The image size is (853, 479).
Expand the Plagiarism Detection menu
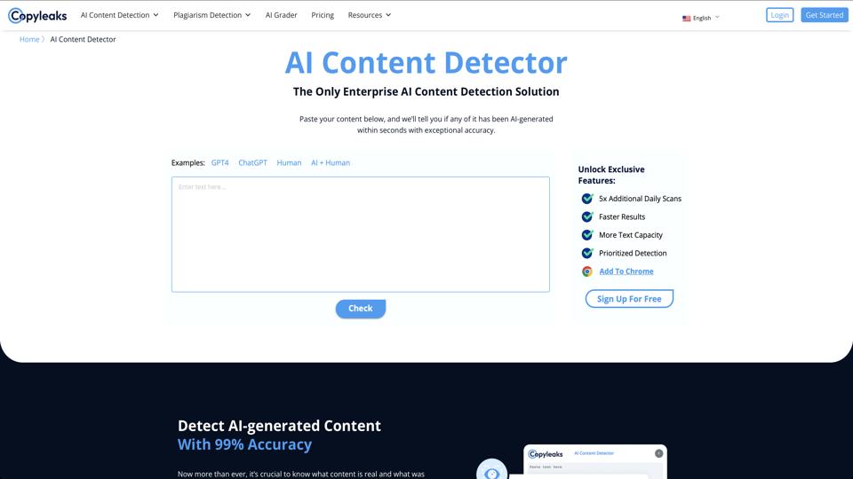tap(212, 15)
